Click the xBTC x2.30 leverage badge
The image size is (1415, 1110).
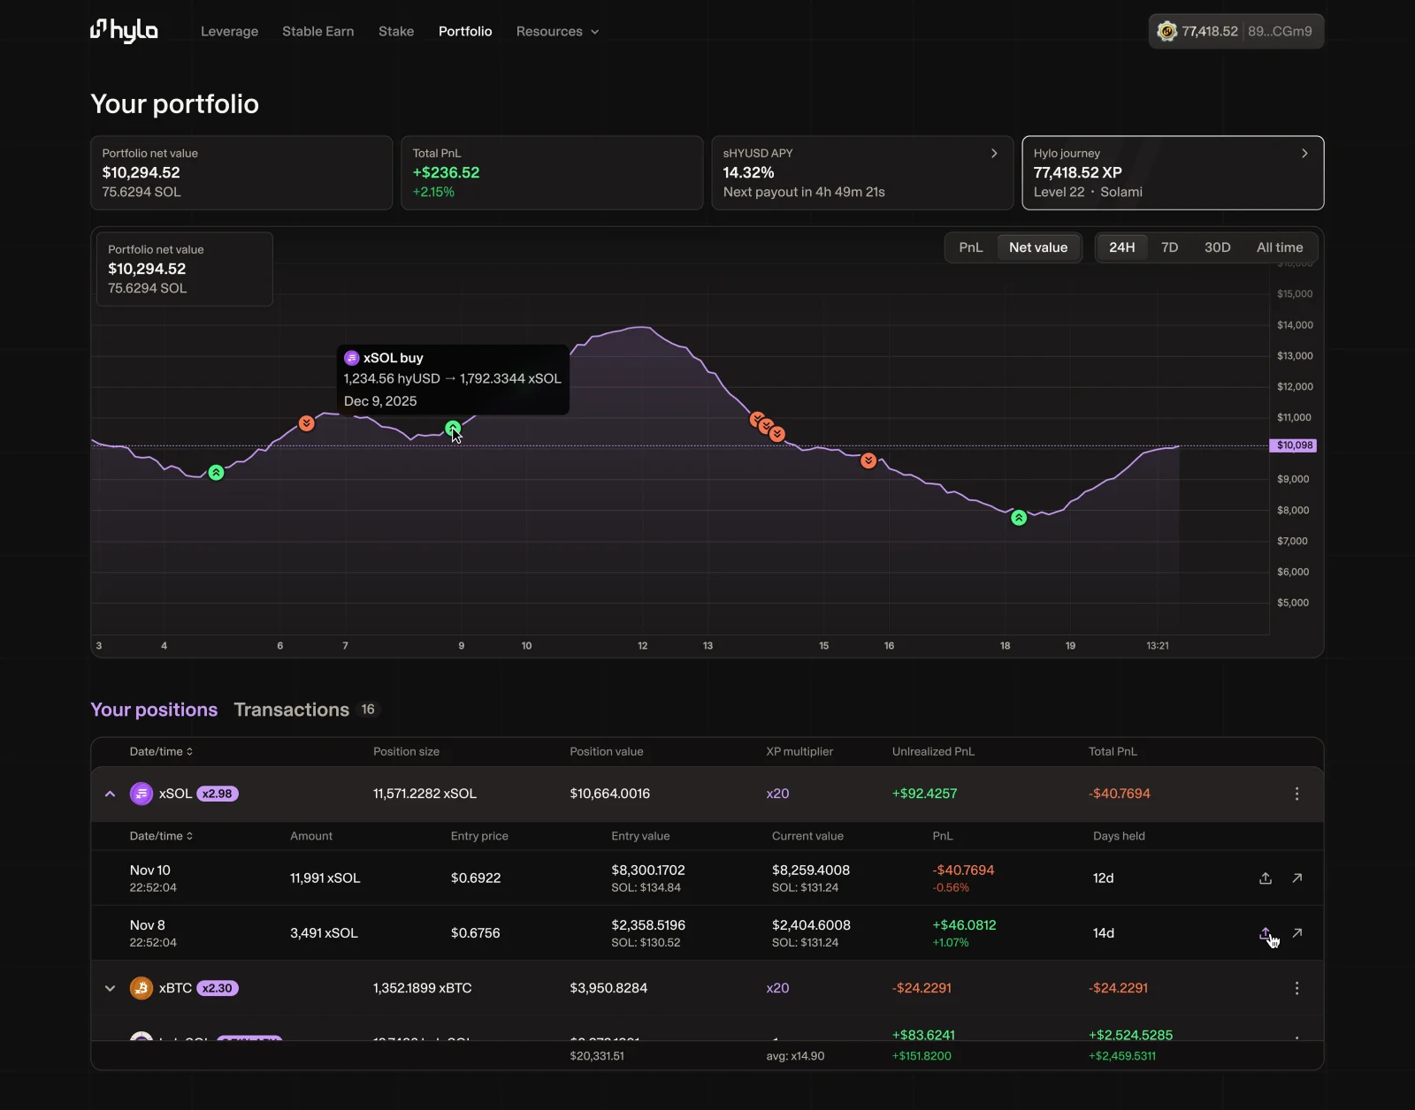217,988
